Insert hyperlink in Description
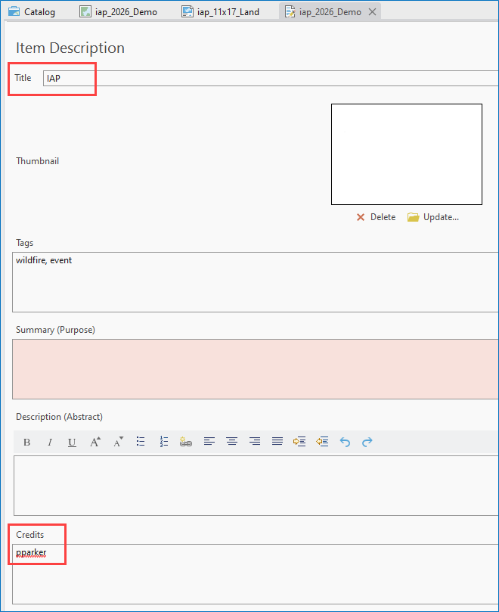 tap(186, 443)
